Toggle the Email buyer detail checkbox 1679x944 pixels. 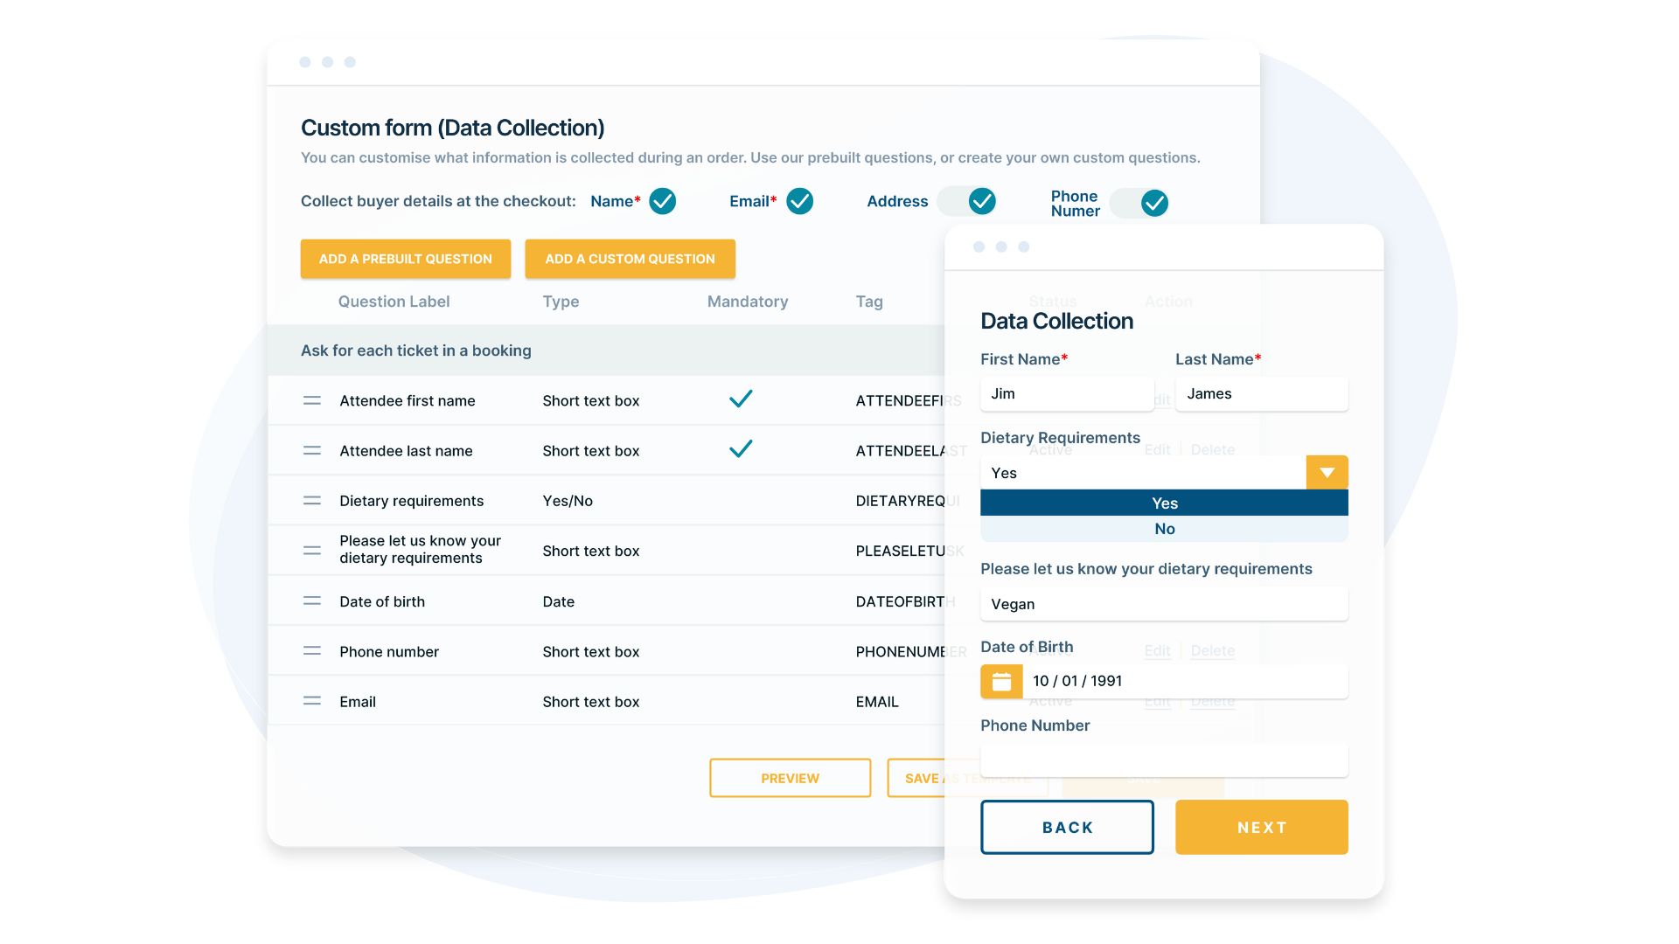click(799, 201)
